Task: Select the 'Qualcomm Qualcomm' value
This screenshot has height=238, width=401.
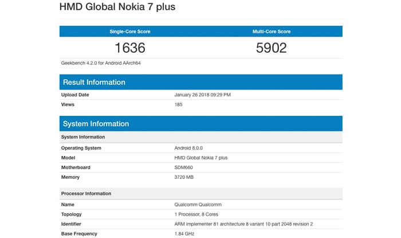Action: (x=198, y=205)
